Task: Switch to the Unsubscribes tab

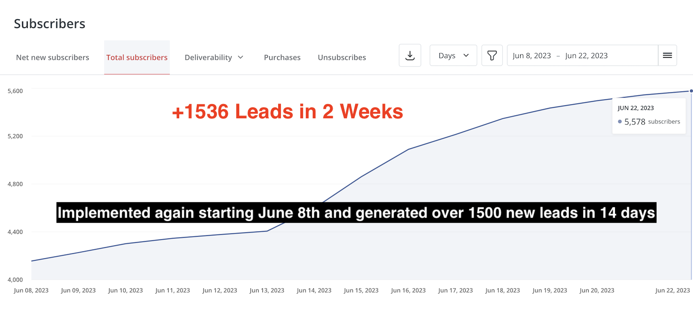Action: 342,57
